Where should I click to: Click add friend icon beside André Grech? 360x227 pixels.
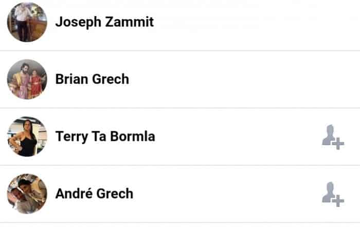click(x=332, y=194)
